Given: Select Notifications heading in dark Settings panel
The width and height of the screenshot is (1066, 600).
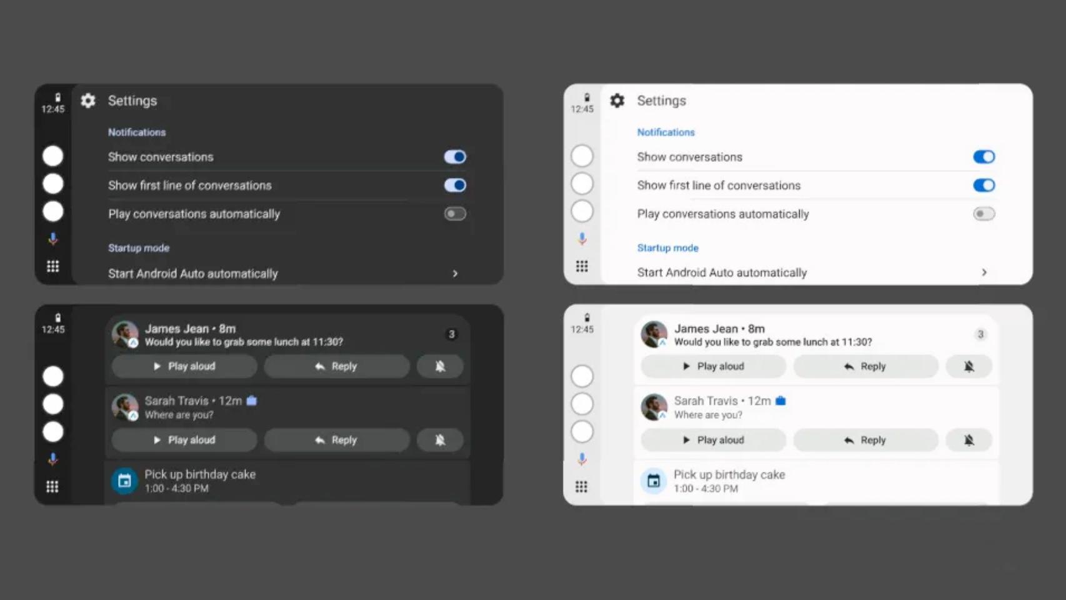Looking at the screenshot, I should click(x=137, y=132).
